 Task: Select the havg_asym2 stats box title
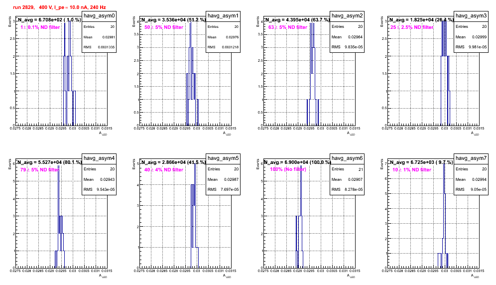coord(347,16)
